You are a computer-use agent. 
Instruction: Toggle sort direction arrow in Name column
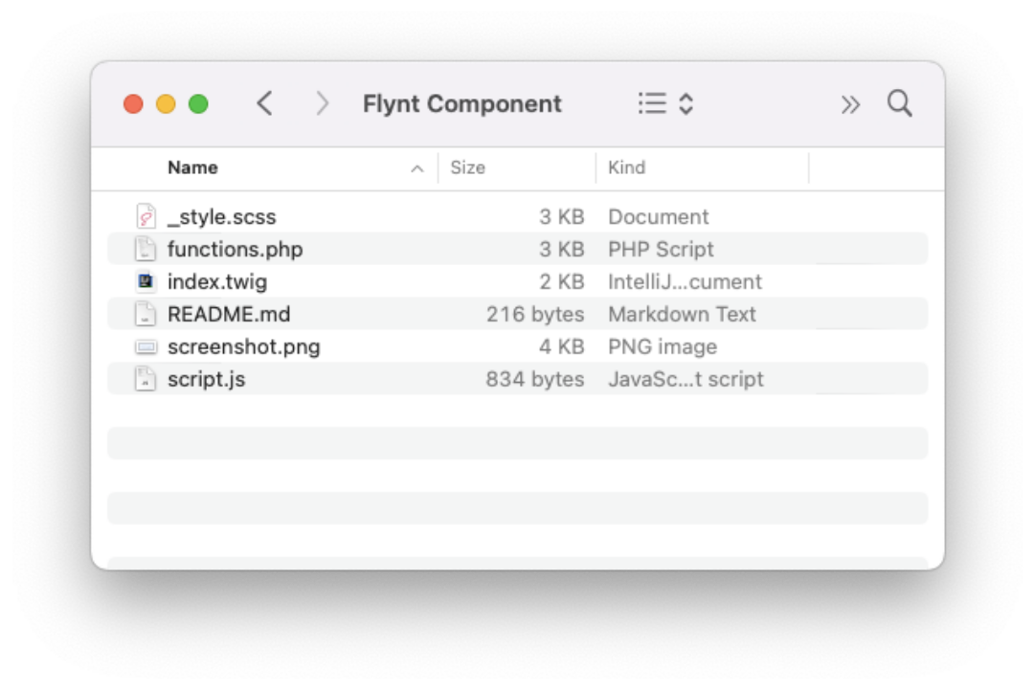point(416,168)
